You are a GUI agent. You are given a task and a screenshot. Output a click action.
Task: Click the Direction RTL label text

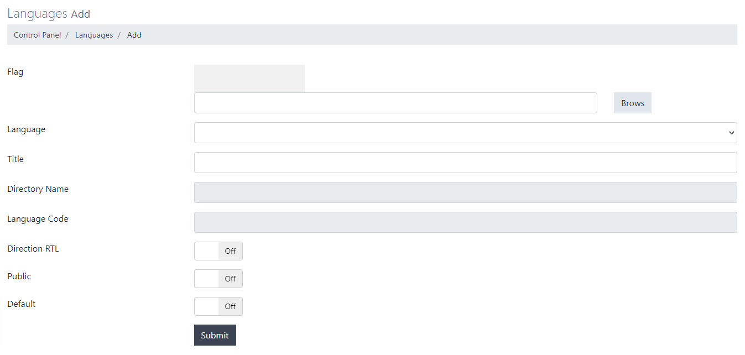(x=33, y=249)
